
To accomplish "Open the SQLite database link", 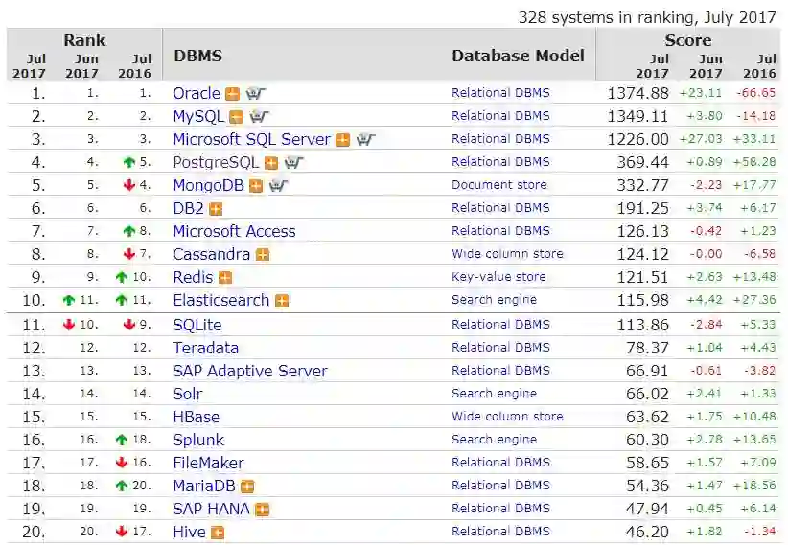I will click(x=197, y=325).
